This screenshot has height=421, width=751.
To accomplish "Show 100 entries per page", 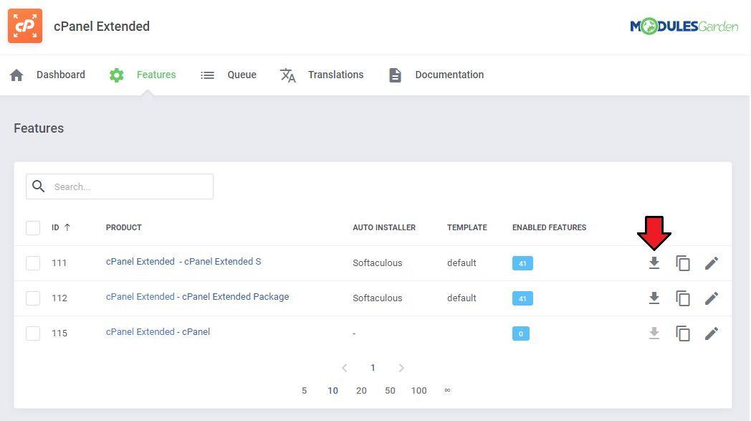I will [x=419, y=391].
